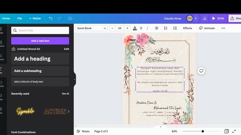Screen dimensions: 241x135
Task: Select the ACTION text style thumbnail
Action: 55,111
